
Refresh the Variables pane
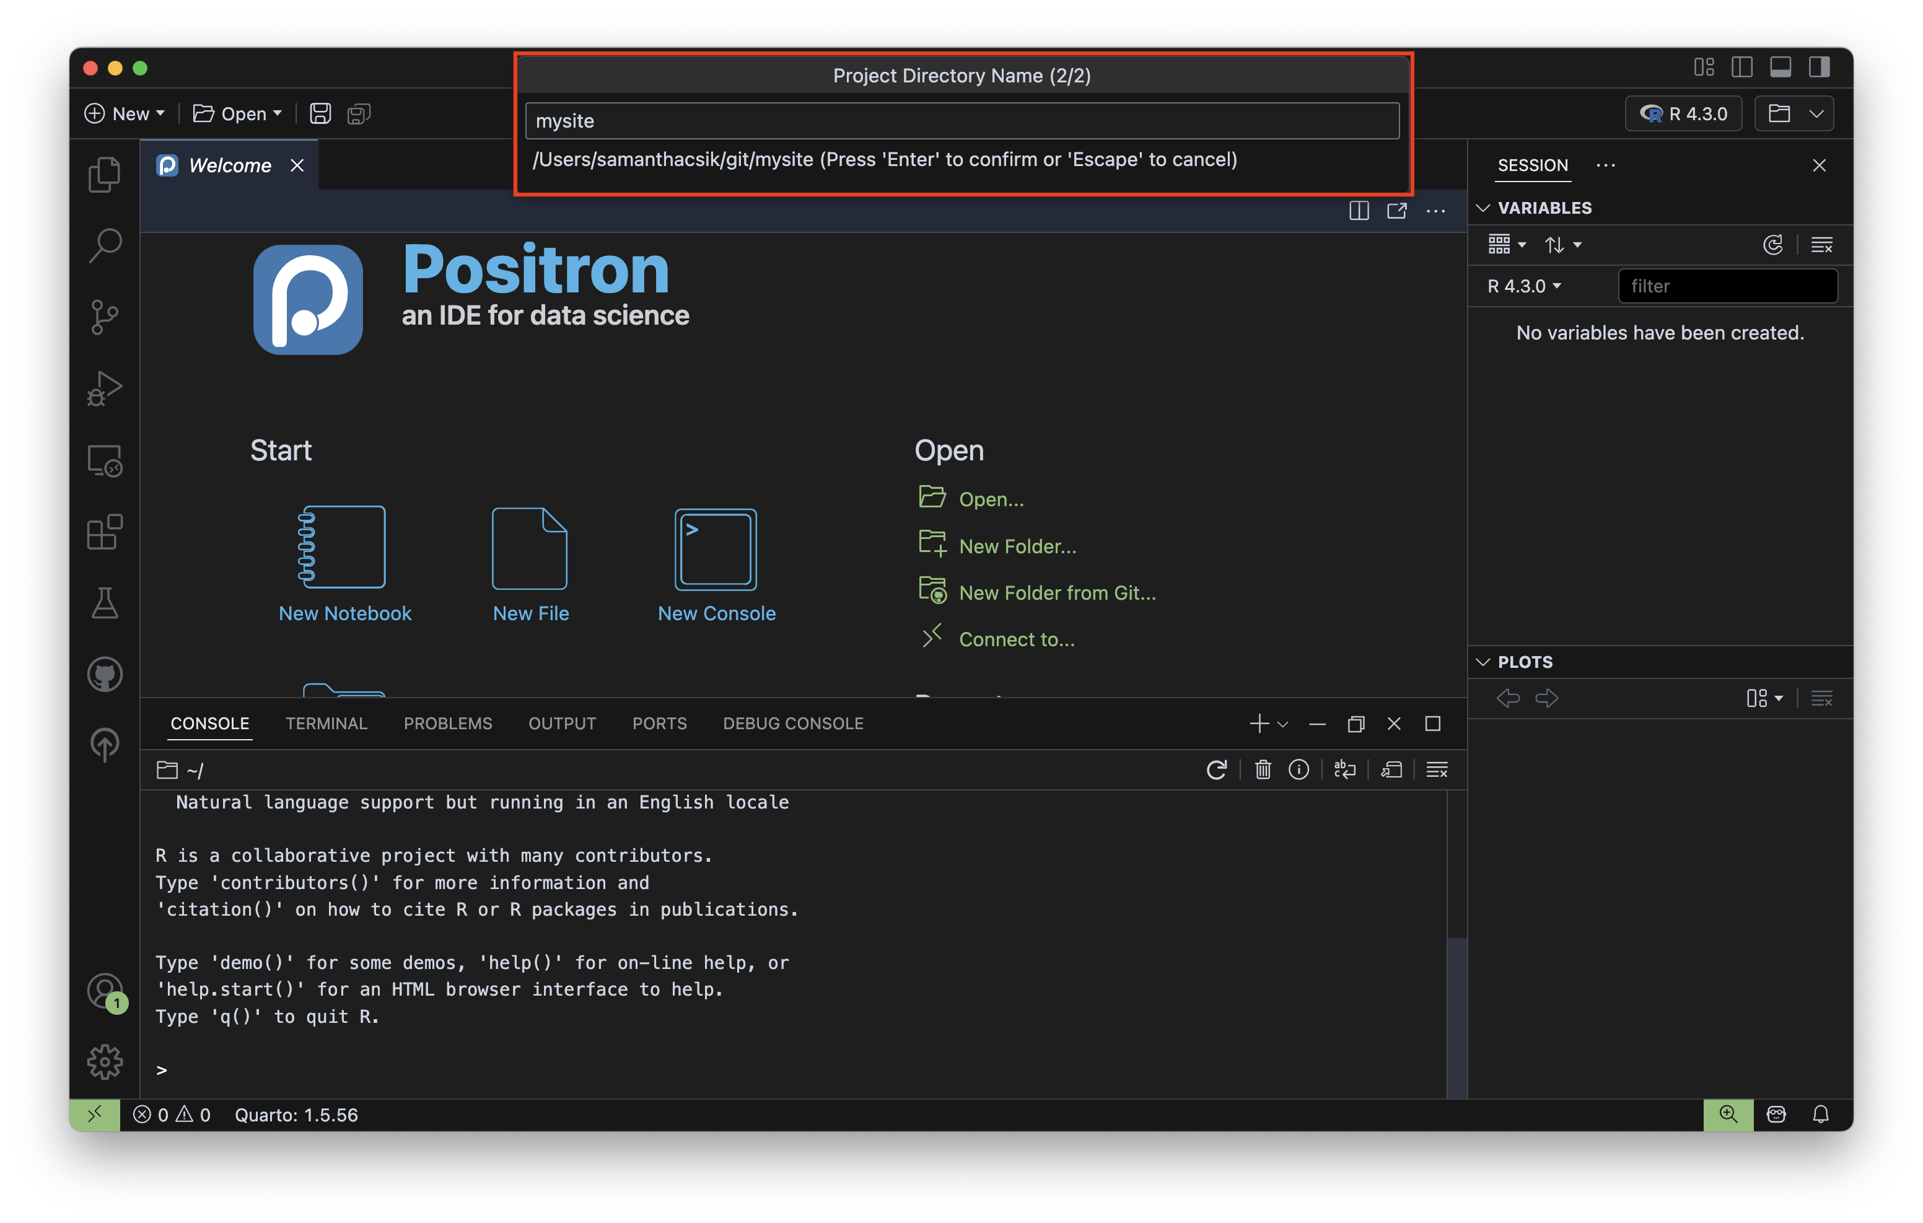pos(1773,245)
